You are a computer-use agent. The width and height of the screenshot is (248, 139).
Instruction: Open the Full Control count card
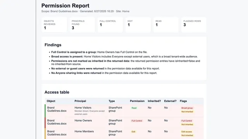click(x=110, y=25)
